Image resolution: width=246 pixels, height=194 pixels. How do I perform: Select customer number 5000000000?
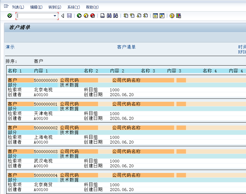(x=46, y=80)
